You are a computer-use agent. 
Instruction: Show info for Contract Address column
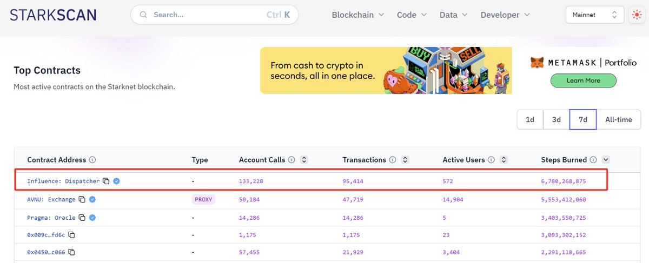92,160
